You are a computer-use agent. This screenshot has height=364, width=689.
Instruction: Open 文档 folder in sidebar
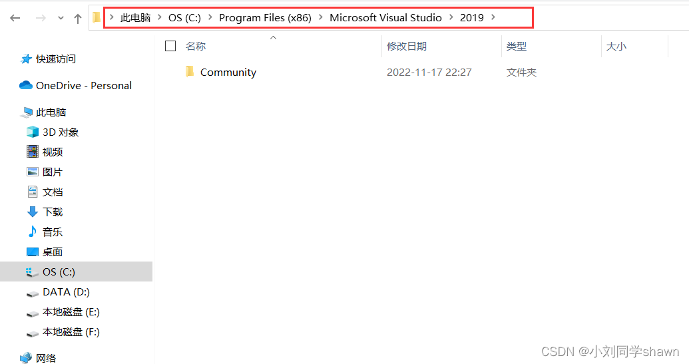click(53, 192)
